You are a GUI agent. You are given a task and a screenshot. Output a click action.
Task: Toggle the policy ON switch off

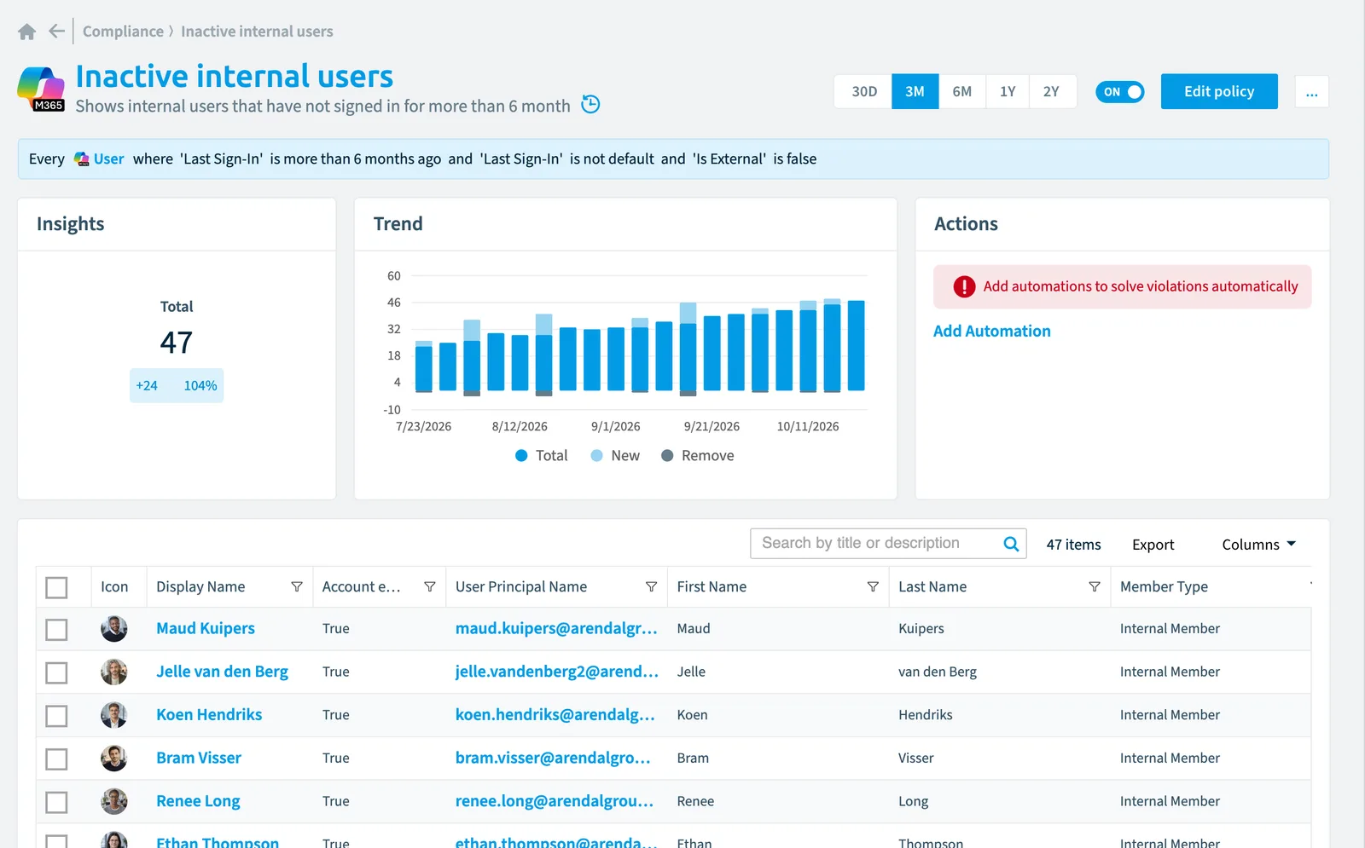point(1120,92)
